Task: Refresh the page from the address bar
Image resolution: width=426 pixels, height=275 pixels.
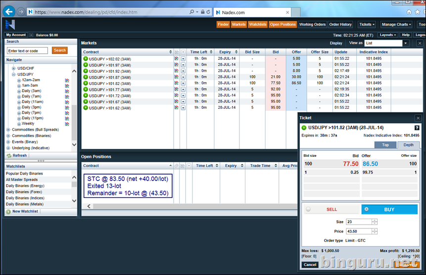Action: point(208,12)
